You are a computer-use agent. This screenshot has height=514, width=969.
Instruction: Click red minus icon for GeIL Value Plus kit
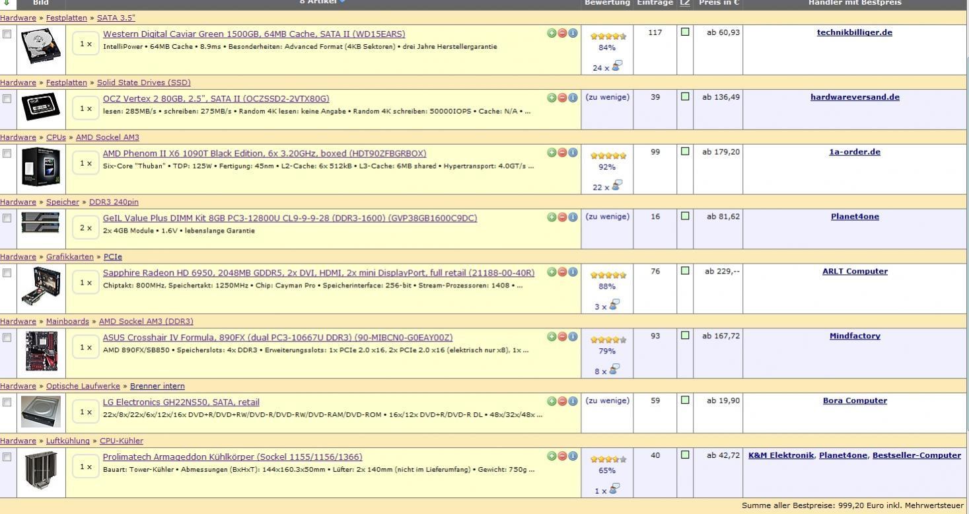(x=562, y=217)
